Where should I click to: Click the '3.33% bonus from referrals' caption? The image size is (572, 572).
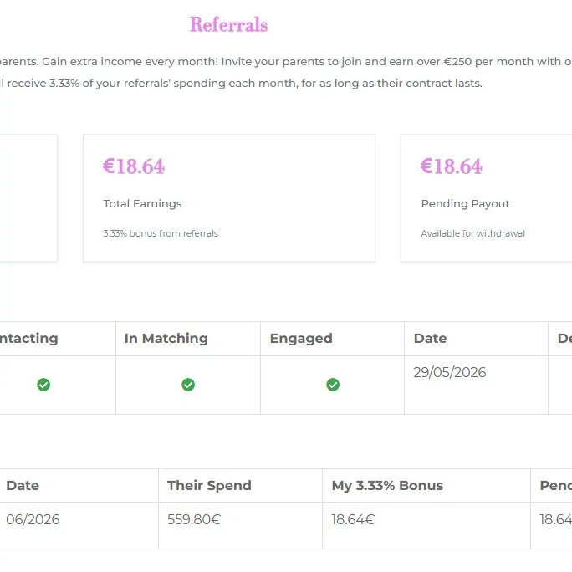tap(161, 233)
